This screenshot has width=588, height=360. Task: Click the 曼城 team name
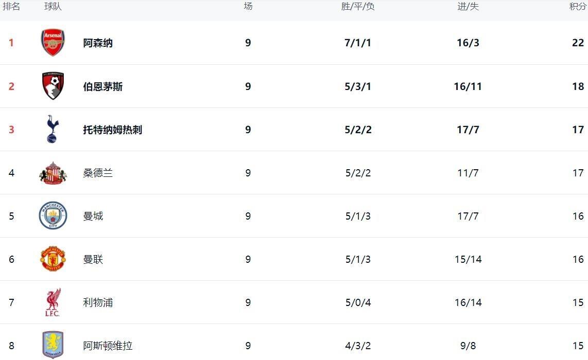click(93, 216)
